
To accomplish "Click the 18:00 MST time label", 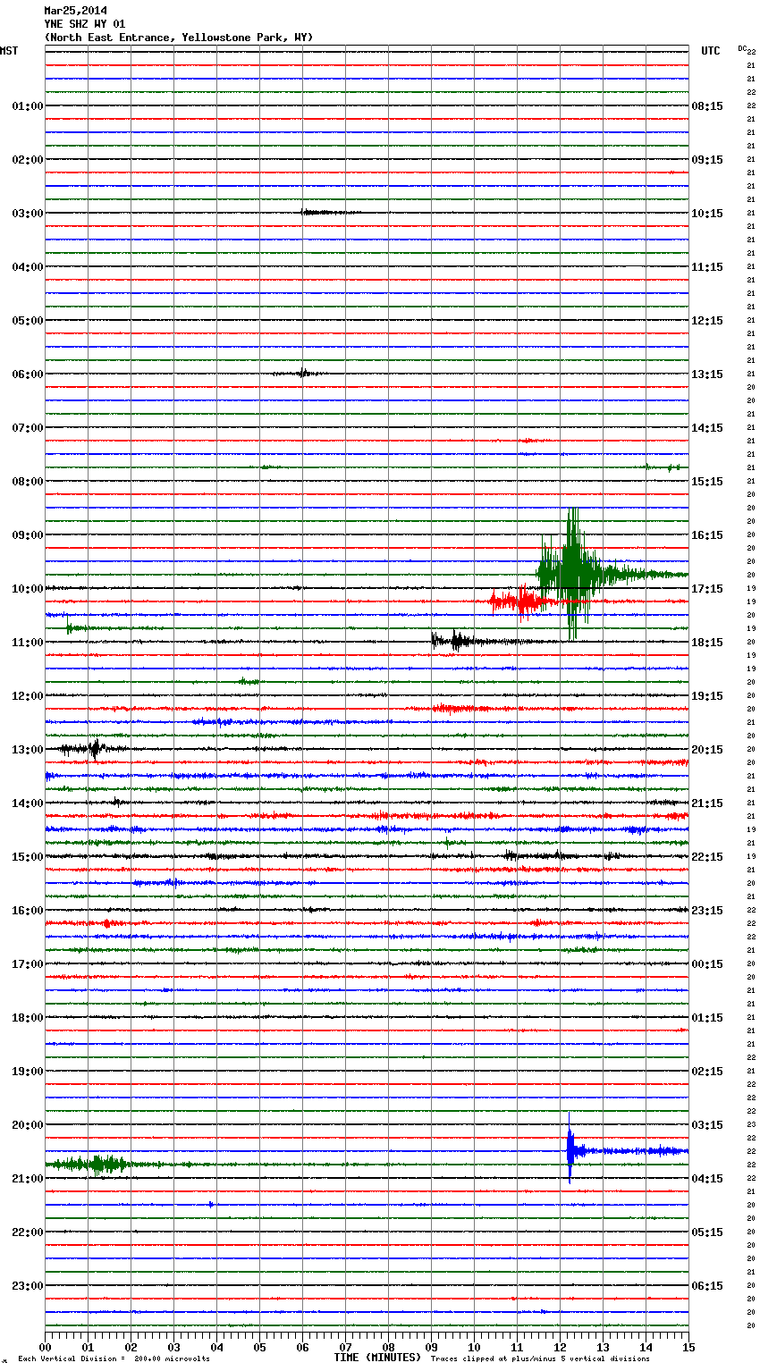I will point(28,1018).
